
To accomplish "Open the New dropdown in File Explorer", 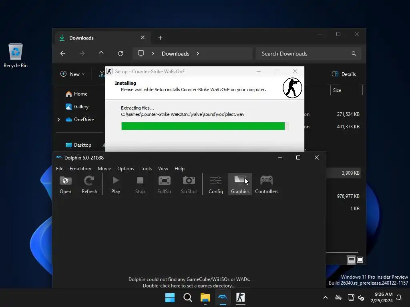I will click(x=72, y=74).
